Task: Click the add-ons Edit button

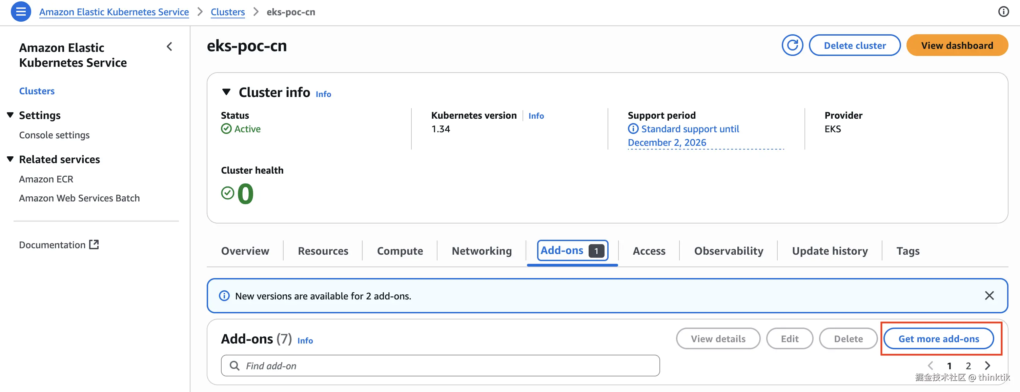Action: pos(790,338)
